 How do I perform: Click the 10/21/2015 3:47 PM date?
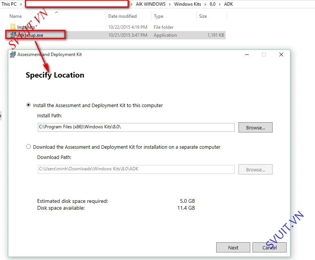point(128,35)
